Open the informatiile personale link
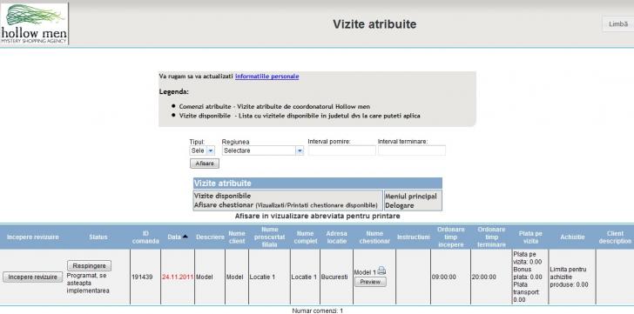The image size is (634, 314). coord(266,77)
